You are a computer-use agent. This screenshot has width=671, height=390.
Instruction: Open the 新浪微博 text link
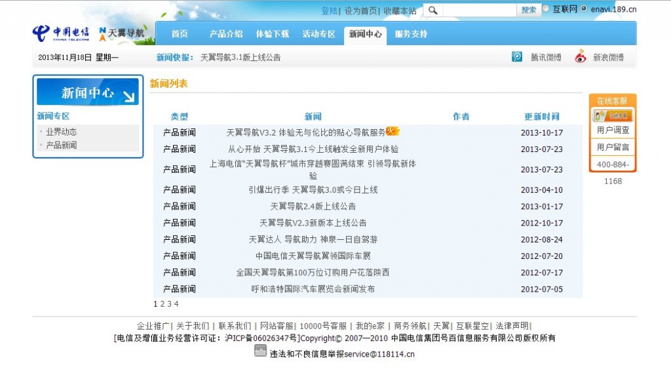608,58
